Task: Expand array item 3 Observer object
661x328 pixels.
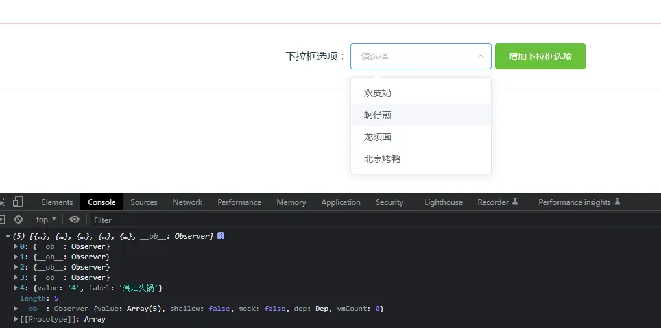Action: pos(16,277)
